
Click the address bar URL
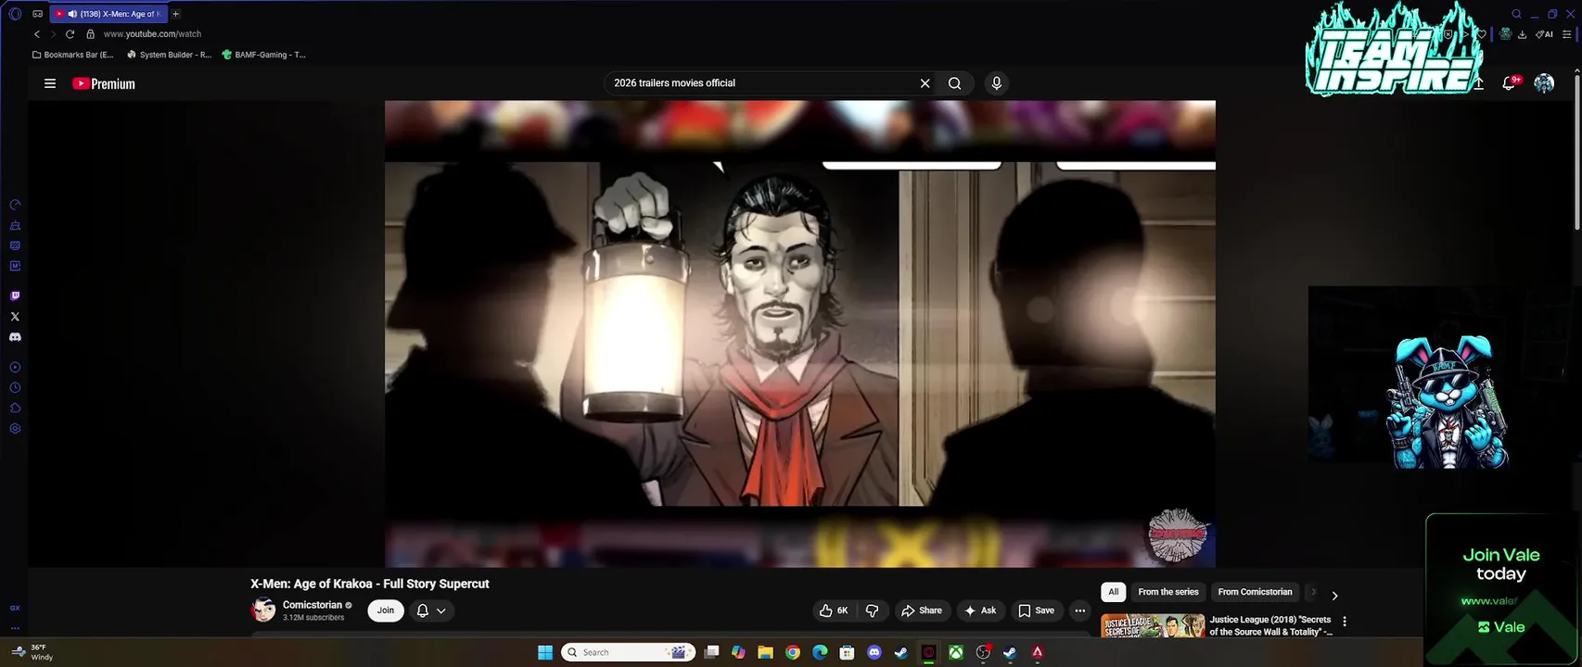pos(152,34)
